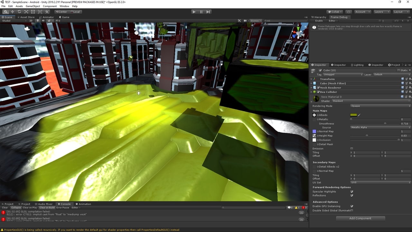Click the console Clear button
This screenshot has width=412, height=232.
click(5, 208)
